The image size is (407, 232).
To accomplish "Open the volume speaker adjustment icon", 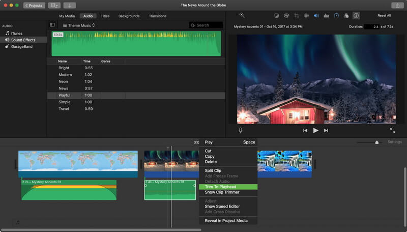I will tap(315, 16).
